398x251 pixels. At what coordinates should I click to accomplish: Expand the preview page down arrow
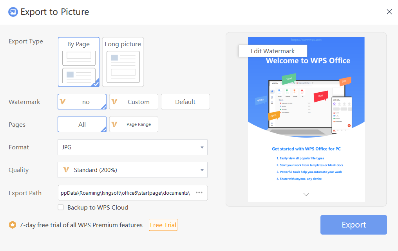pos(306,194)
